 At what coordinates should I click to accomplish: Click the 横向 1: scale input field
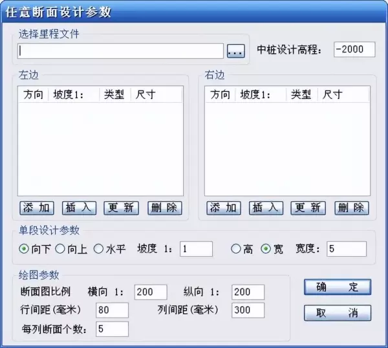click(151, 292)
